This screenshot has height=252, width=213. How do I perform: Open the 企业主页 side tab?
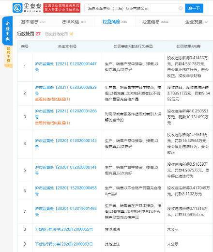click(x=7, y=31)
